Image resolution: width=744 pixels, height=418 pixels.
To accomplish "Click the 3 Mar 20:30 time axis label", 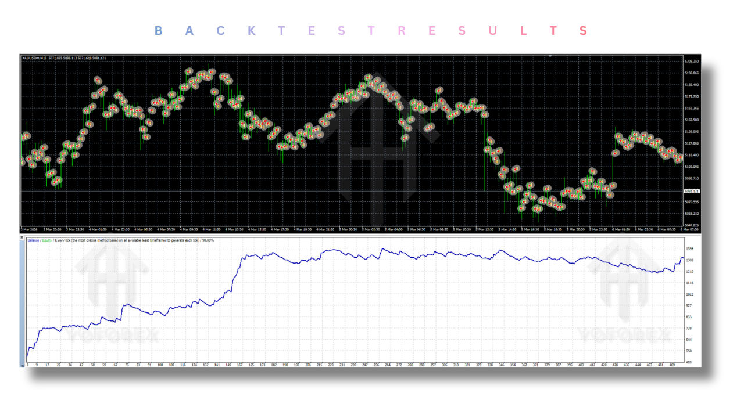I will 52,229.
